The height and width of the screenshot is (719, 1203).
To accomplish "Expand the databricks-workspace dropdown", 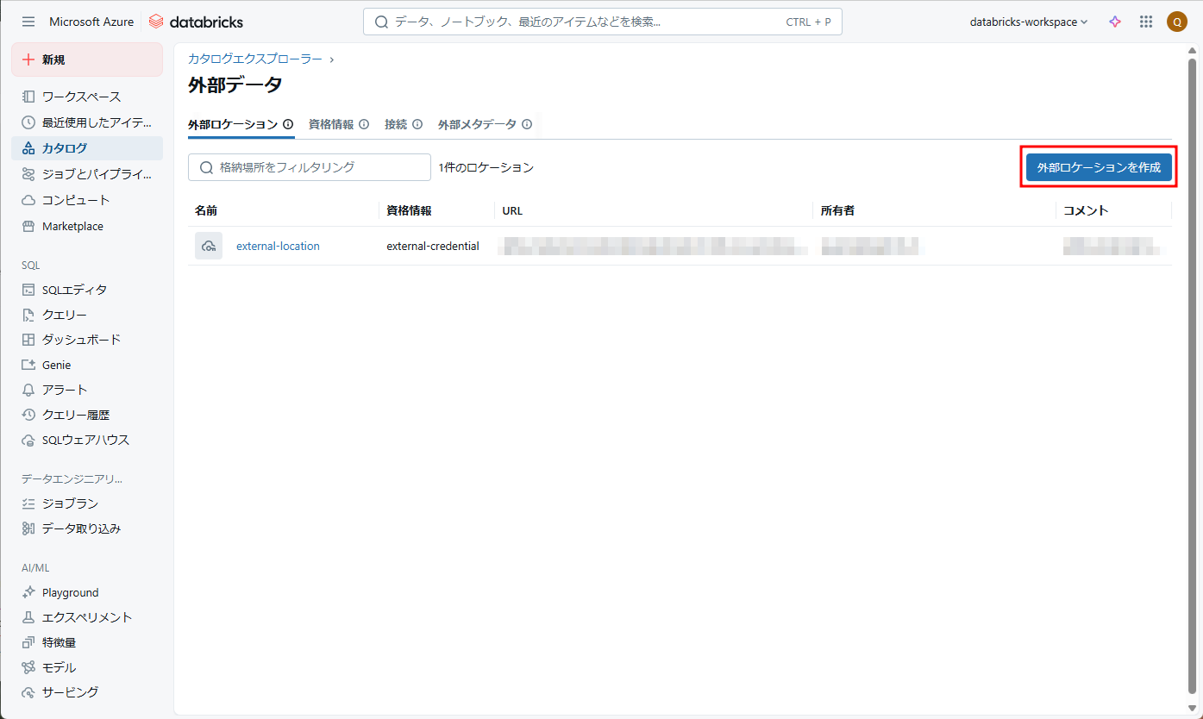I will (1028, 22).
